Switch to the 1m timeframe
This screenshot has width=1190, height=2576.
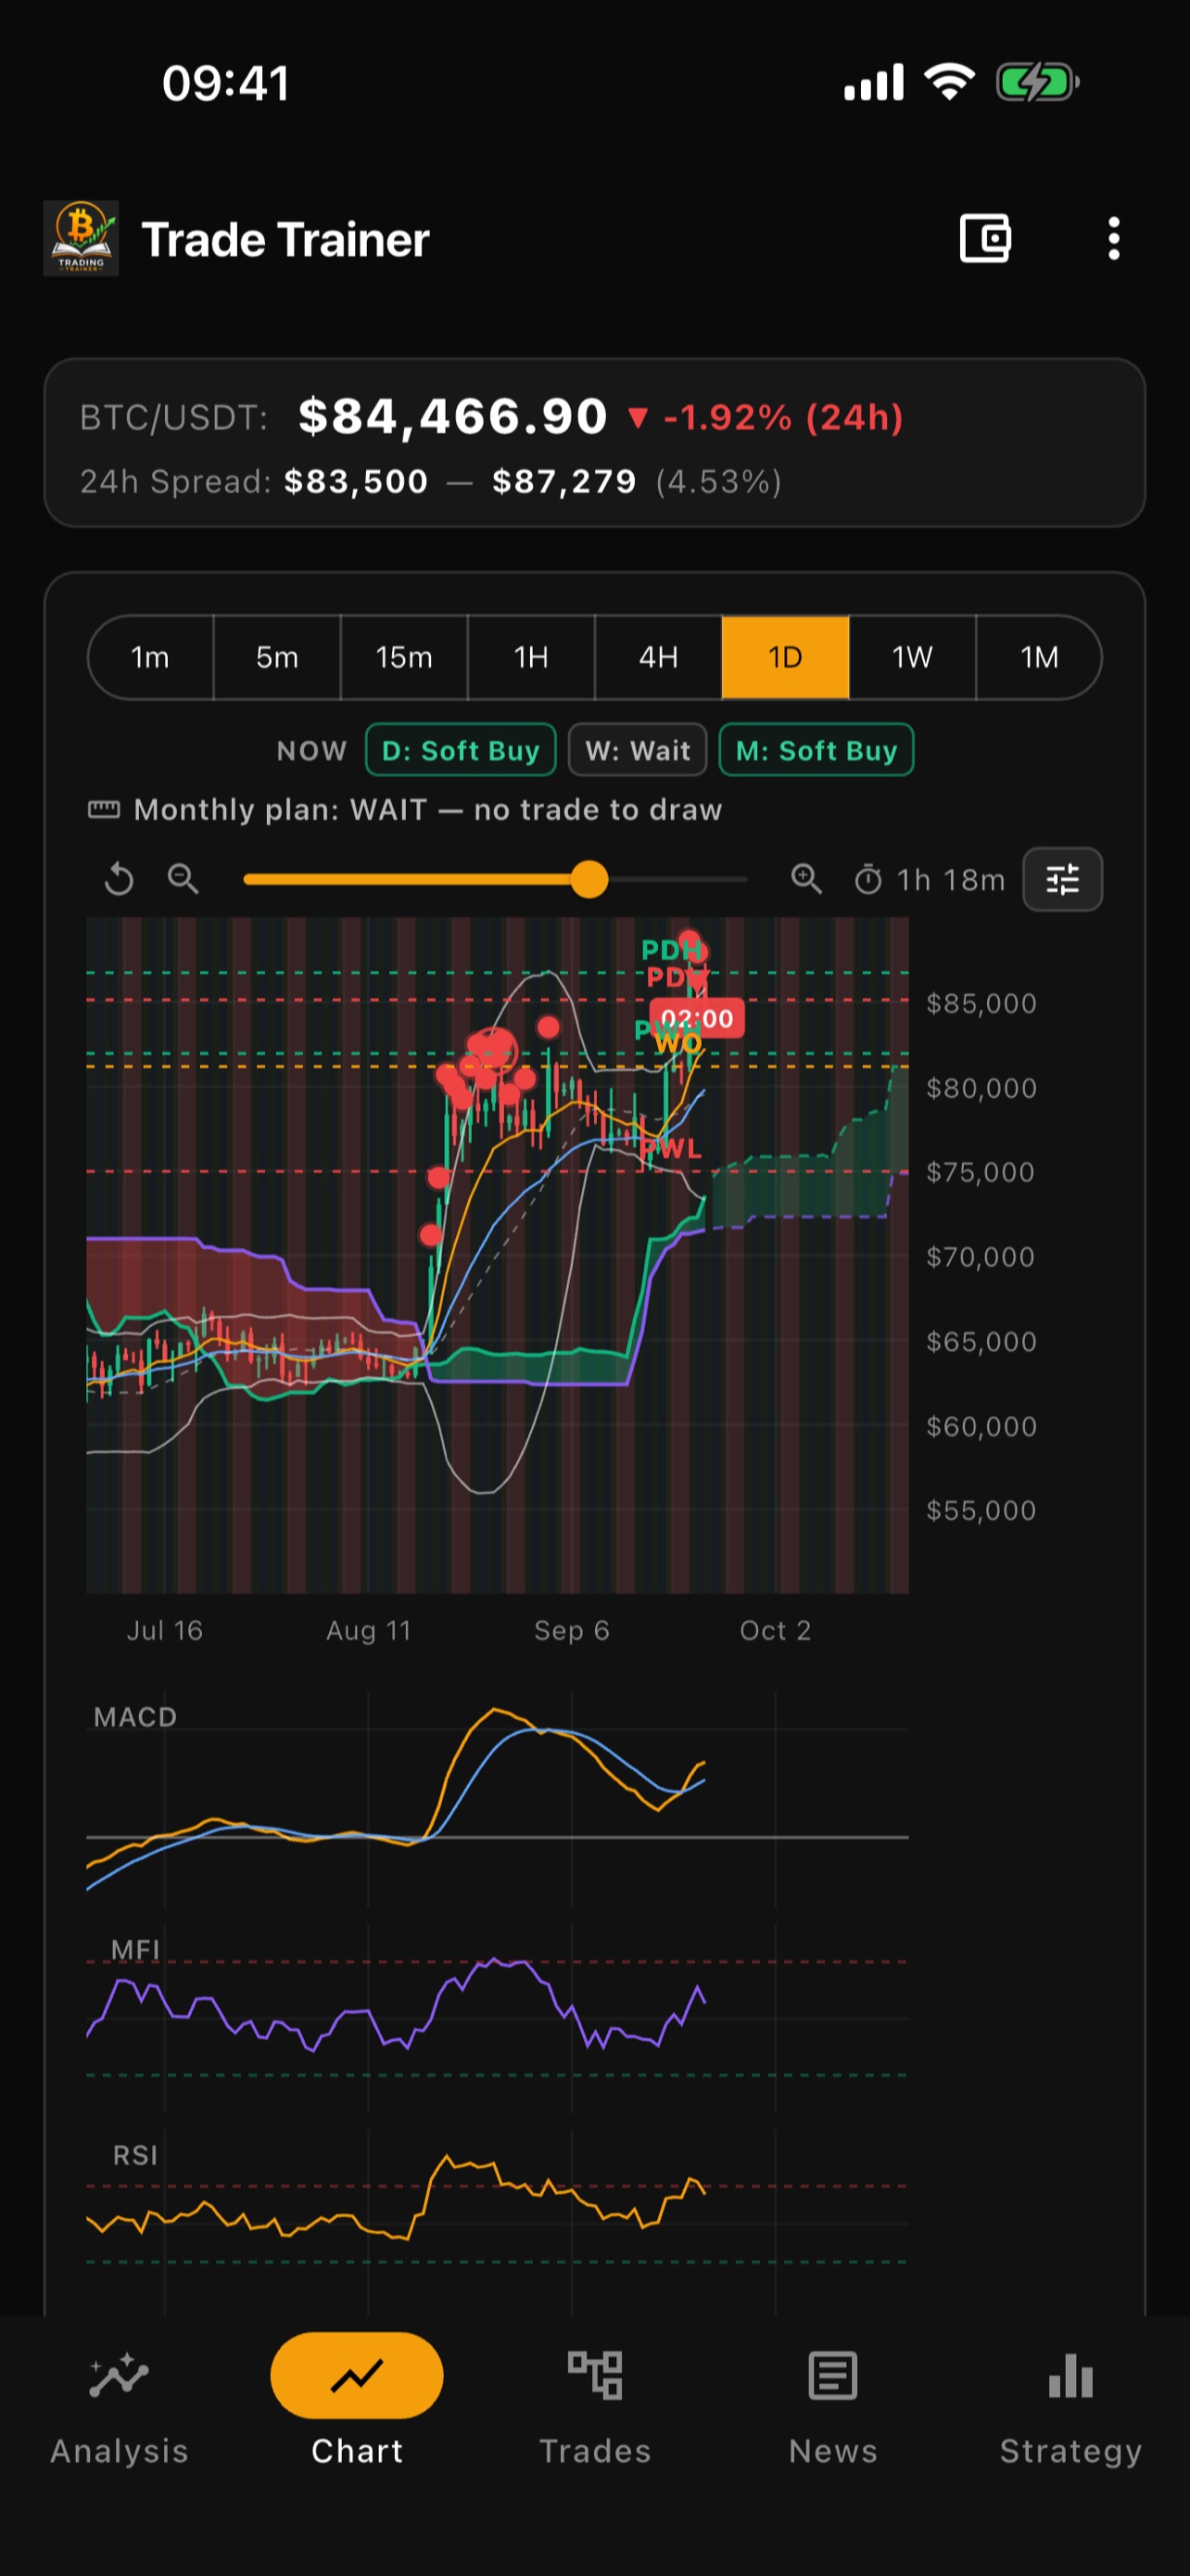click(x=150, y=657)
